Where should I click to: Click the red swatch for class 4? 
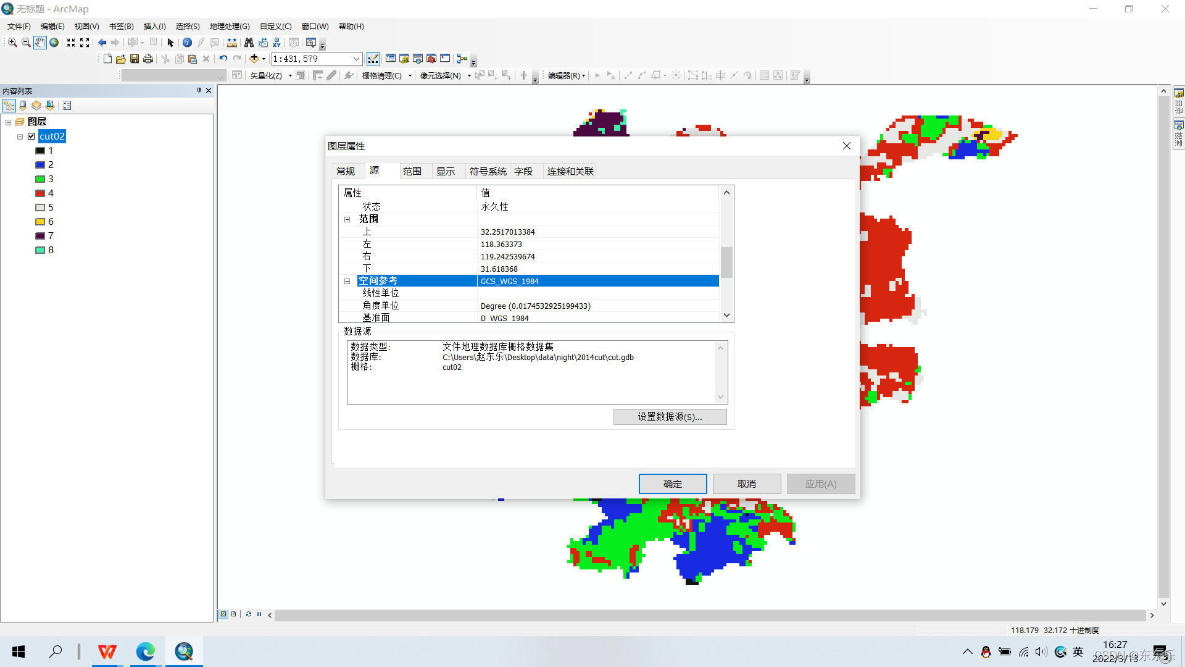tap(40, 193)
